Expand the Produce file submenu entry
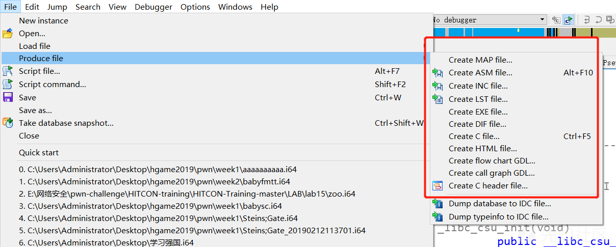The width and height of the screenshot is (616, 247). point(41,59)
